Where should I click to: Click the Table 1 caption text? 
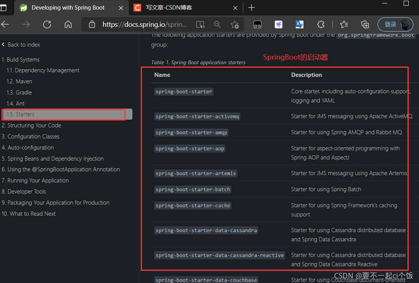click(x=198, y=62)
